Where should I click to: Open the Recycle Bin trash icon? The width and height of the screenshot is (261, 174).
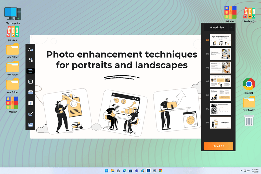click(249, 119)
